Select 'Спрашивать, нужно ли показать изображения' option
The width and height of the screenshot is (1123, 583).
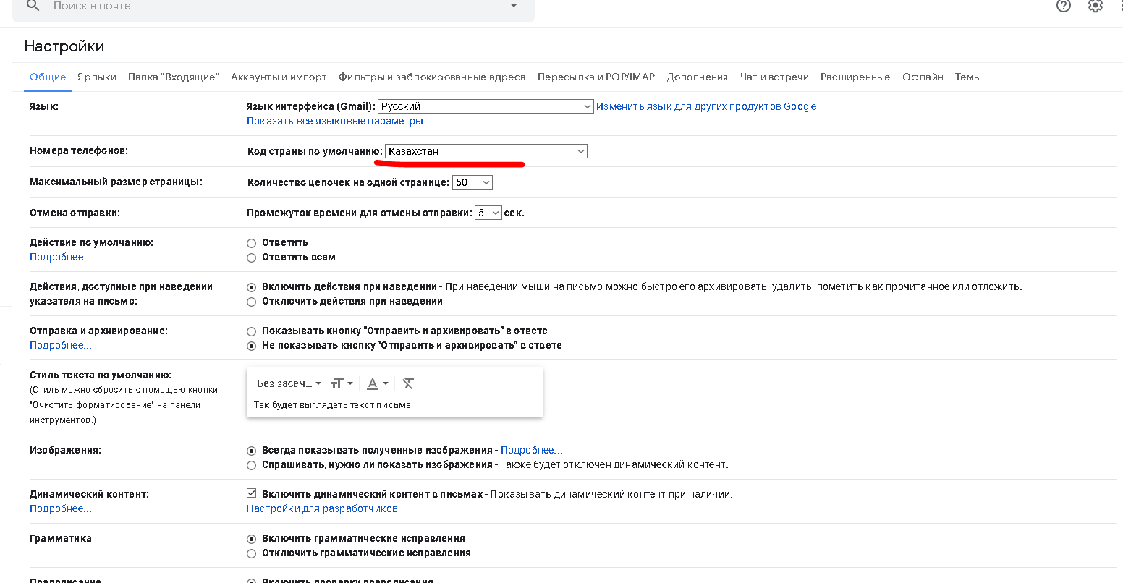pyautogui.click(x=252, y=465)
